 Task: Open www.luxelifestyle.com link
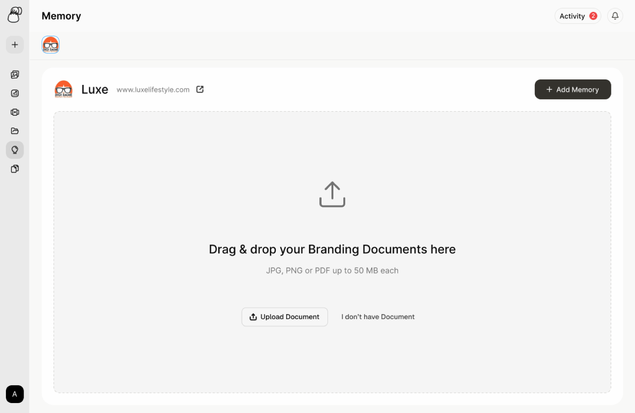153,89
